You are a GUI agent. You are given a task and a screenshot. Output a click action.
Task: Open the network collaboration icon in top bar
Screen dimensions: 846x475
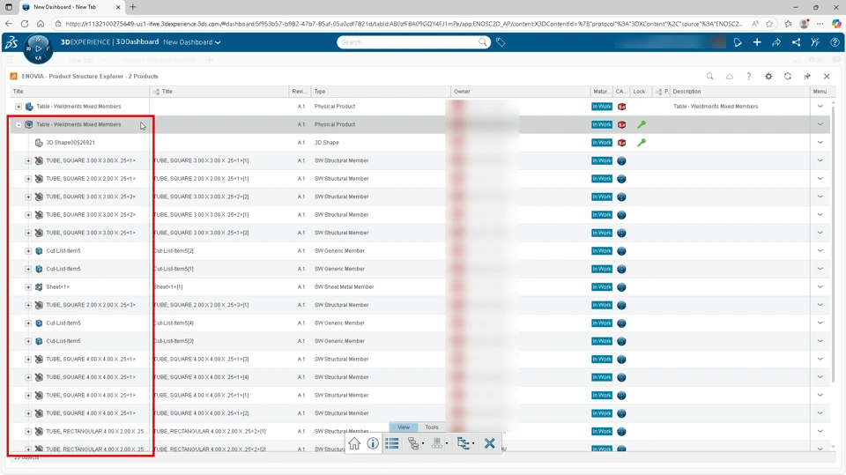[796, 42]
